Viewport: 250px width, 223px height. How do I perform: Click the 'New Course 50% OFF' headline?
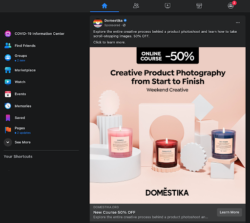coord(114,212)
